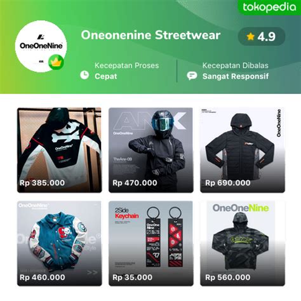Click the Kecepatan Dibalas heading
Viewport: 301px width, 301px height.
tap(236, 65)
